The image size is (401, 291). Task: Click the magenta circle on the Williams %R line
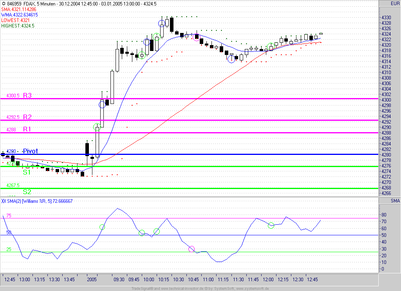coord(191,249)
